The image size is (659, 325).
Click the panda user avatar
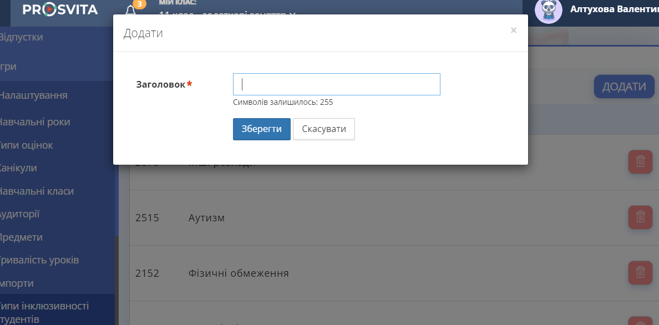click(x=548, y=11)
